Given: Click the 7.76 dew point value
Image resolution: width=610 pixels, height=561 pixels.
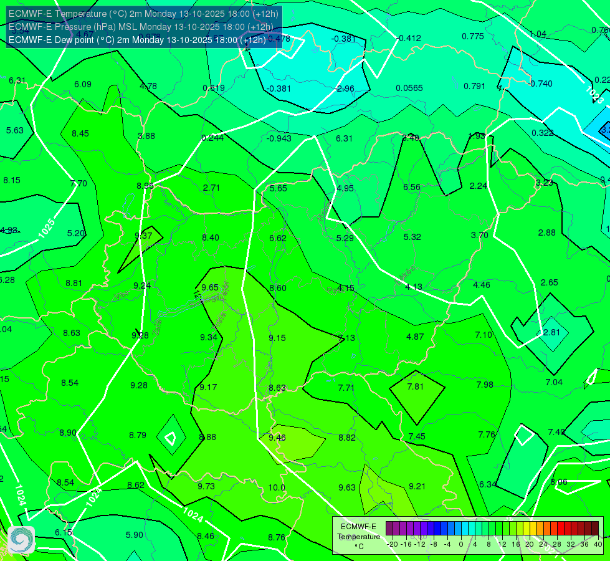Looking at the screenshot, I should 486,434.
